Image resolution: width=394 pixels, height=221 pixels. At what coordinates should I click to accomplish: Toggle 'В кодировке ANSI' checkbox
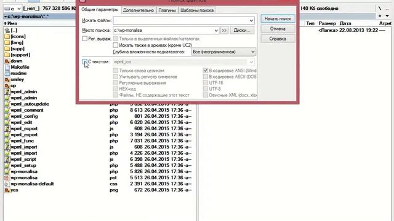pos(206,71)
